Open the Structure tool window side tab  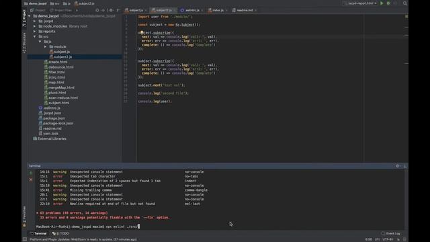tap(24, 43)
